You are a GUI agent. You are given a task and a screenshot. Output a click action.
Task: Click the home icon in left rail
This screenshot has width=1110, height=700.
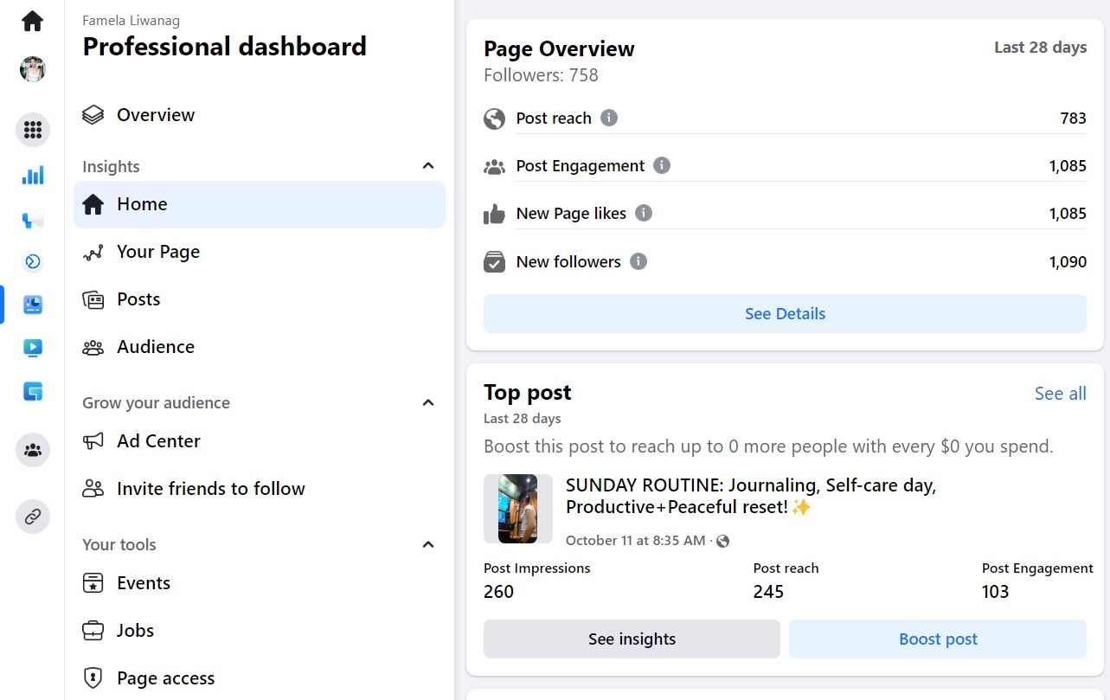click(33, 21)
